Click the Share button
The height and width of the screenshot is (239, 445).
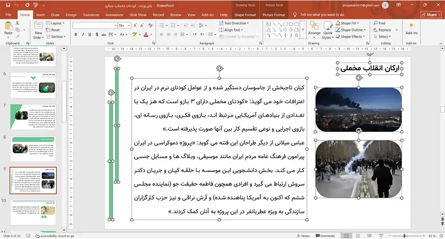(431, 15)
